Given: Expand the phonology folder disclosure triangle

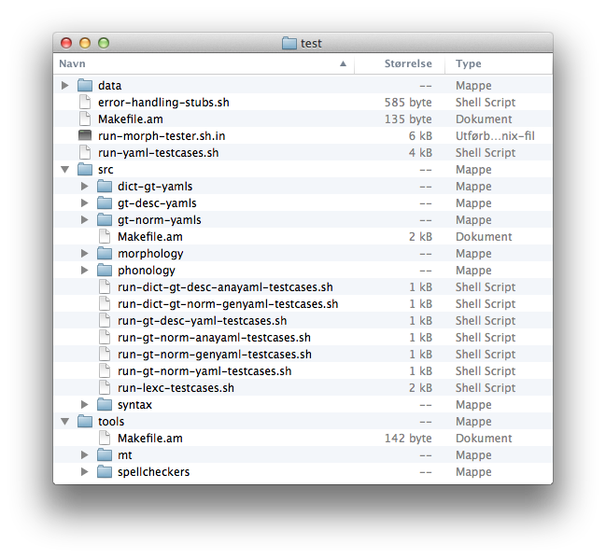Looking at the screenshot, I should (85, 271).
